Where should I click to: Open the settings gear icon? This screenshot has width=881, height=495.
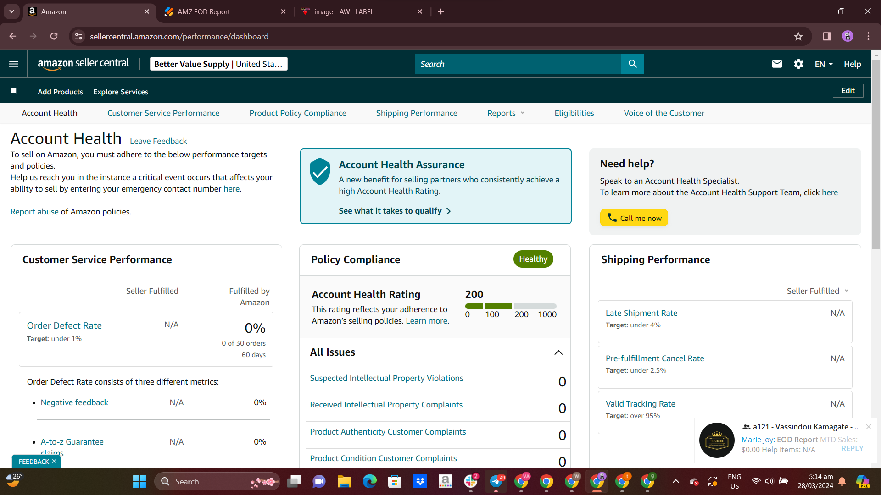pyautogui.click(x=798, y=64)
